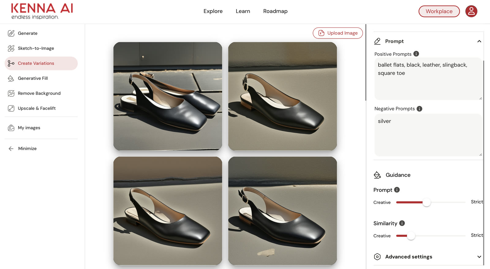Click the Upload Image button
Viewport: 490px width, 269px height.
pyautogui.click(x=338, y=33)
